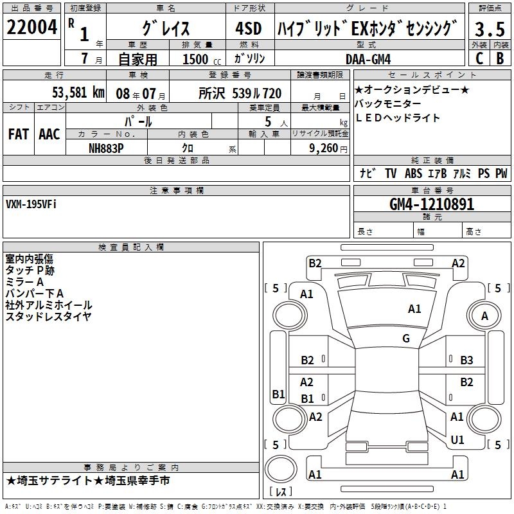514x514 pixels.
Task: Select the interior color クロ
Action: pos(188,148)
